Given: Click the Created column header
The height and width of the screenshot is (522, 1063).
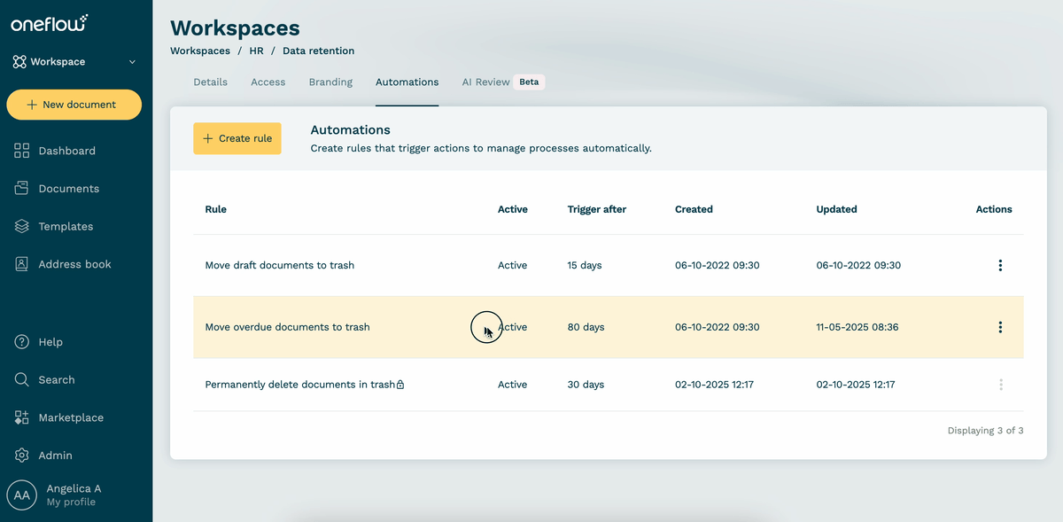Looking at the screenshot, I should pos(694,210).
